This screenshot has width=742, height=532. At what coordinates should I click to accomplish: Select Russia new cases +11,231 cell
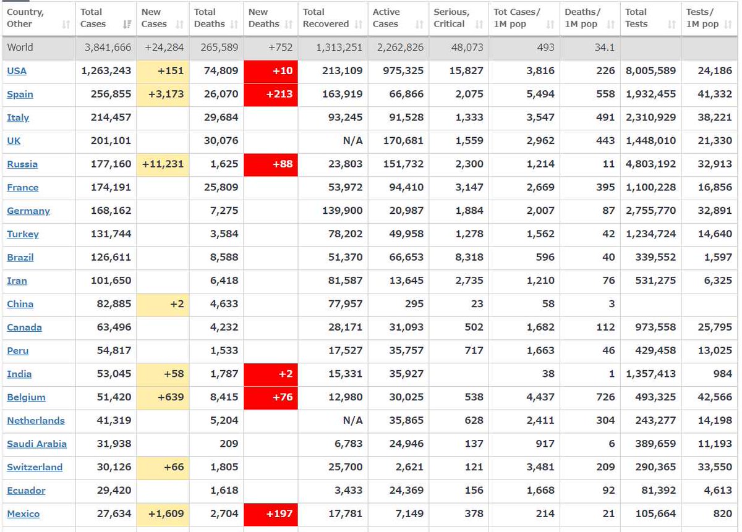163,164
